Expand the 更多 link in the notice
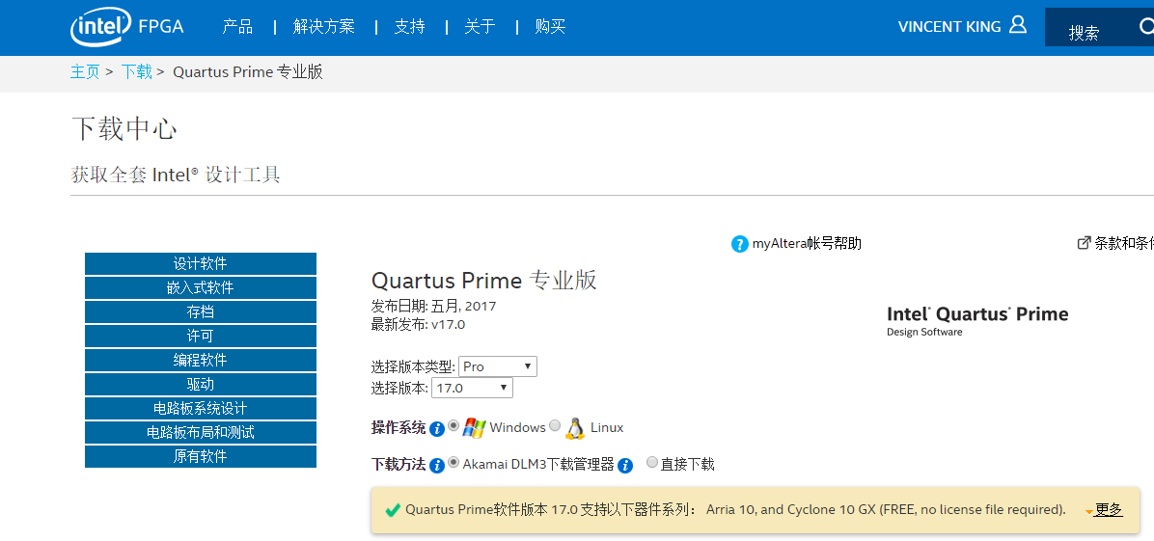 1109,509
